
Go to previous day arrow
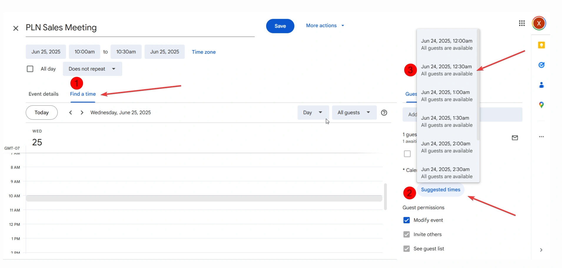[x=71, y=113]
